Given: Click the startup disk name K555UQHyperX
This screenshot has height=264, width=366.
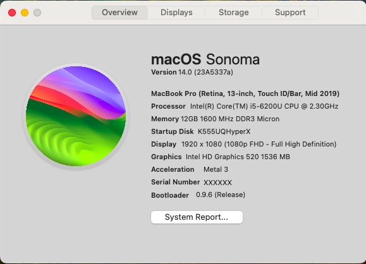Looking at the screenshot, I should click(224, 131).
